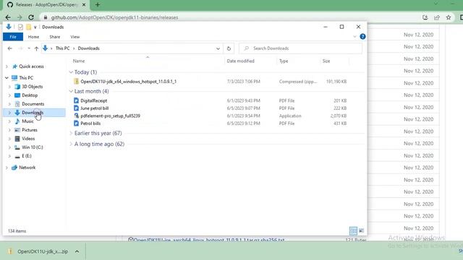
Task: Open Videos in the sidebar
Action: 28,139
